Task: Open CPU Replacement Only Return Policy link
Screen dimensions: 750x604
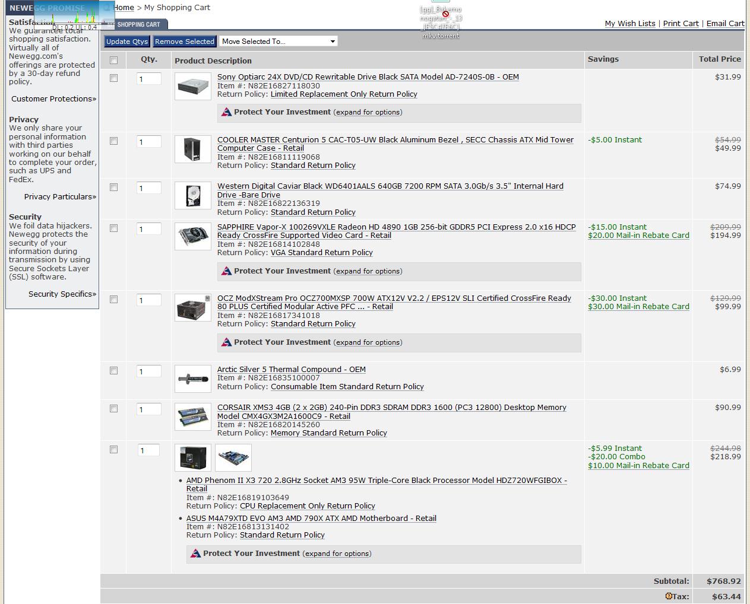Action: click(308, 506)
